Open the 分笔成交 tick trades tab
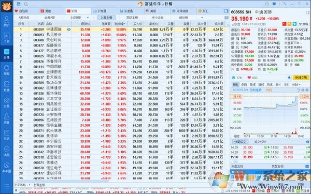The height and width of the screenshot is (194, 311). tap(240, 142)
